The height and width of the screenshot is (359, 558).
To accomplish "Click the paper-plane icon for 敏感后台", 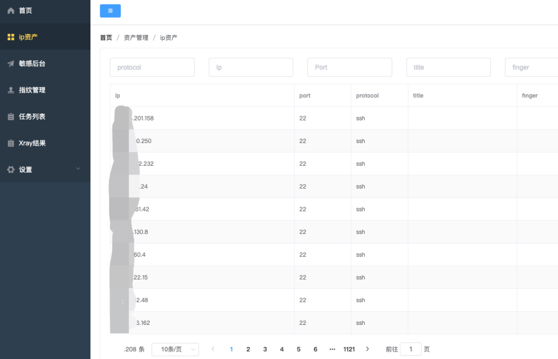I will pos(11,63).
